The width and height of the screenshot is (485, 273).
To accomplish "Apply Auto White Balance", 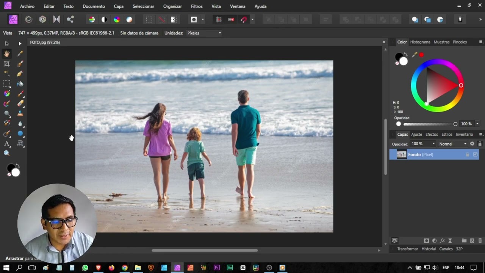I will click(x=129, y=20).
